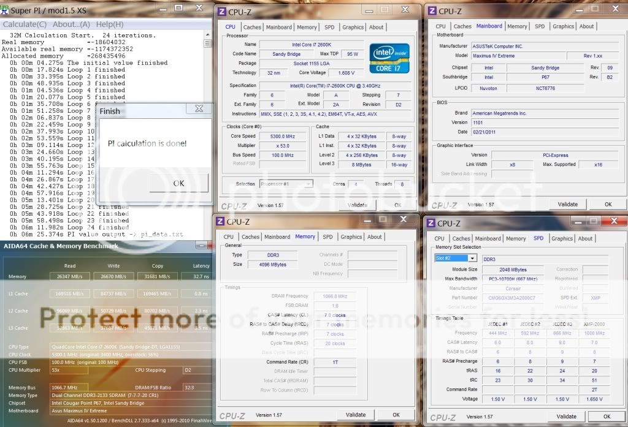Select the BIOS date 02/21/2011
This screenshot has height=427, width=628.
tap(545, 132)
